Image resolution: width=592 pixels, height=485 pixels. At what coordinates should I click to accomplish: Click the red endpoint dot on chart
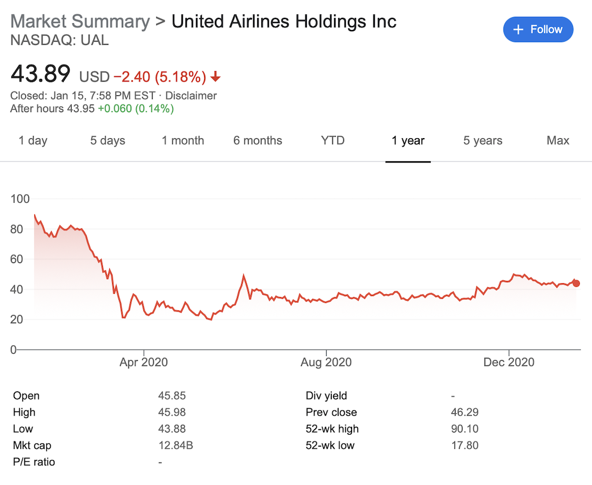576,283
